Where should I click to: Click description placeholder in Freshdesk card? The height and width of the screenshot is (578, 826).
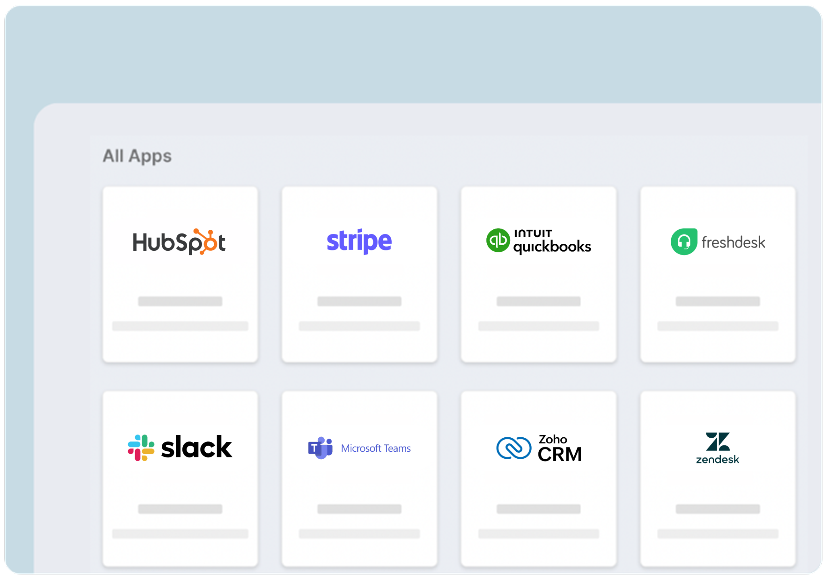tap(718, 326)
